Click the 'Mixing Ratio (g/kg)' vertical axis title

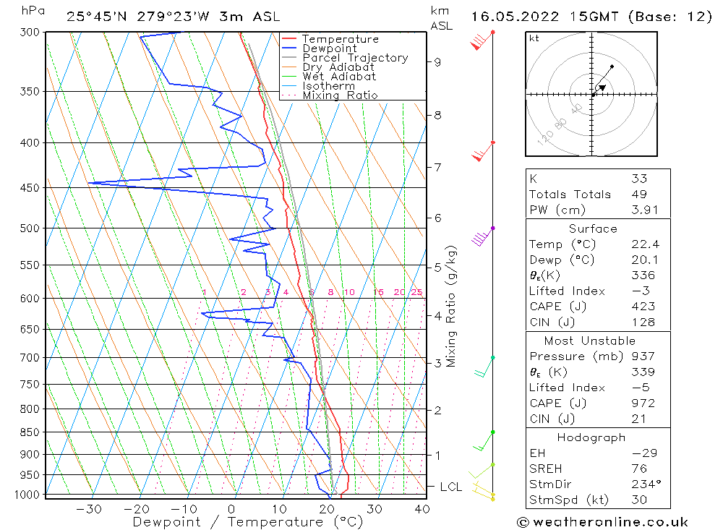451,307
